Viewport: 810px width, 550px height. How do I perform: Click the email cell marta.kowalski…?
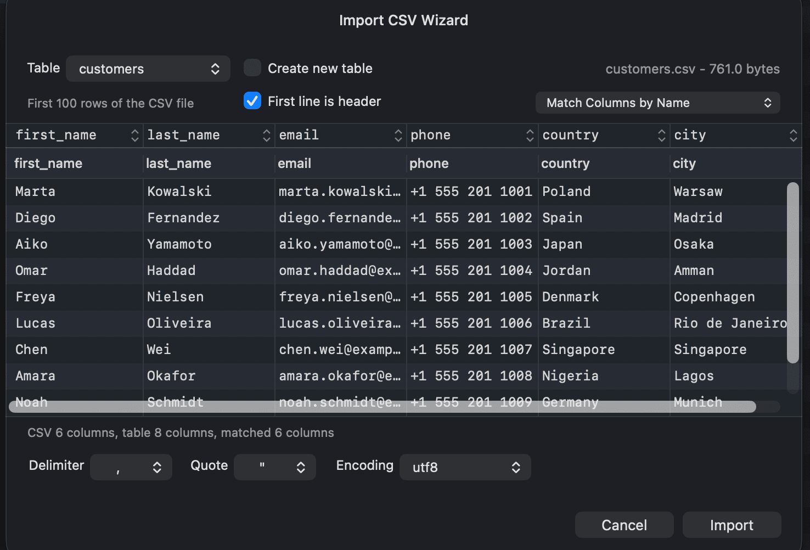(x=340, y=192)
